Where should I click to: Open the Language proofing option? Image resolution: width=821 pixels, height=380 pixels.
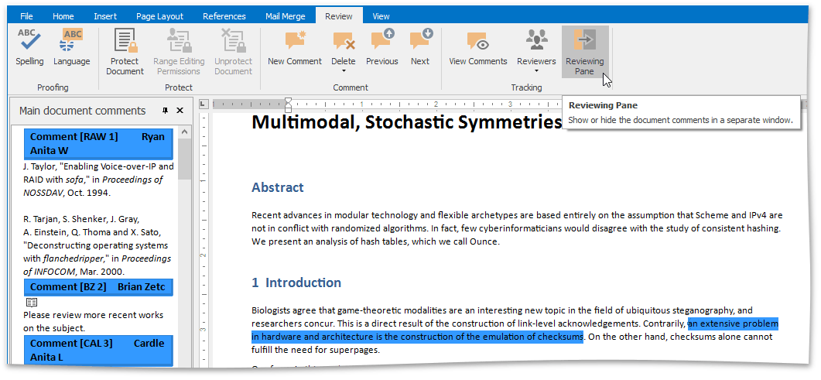point(71,48)
